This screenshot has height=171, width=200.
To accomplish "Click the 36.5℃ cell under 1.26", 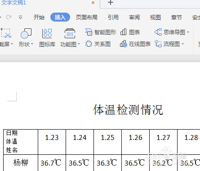I will (x=135, y=163).
